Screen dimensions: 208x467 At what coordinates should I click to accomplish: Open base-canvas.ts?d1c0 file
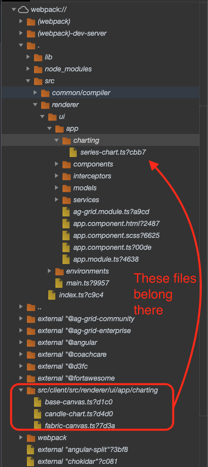pos(79,402)
